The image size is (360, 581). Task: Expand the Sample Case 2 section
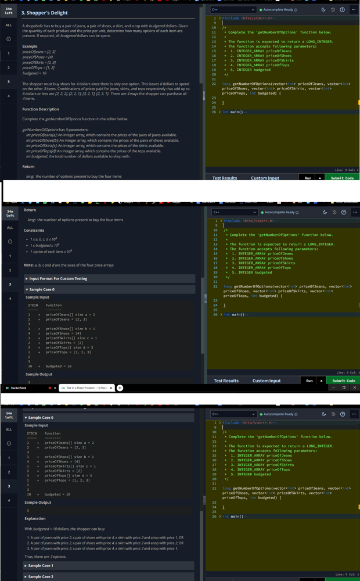[109, 576]
